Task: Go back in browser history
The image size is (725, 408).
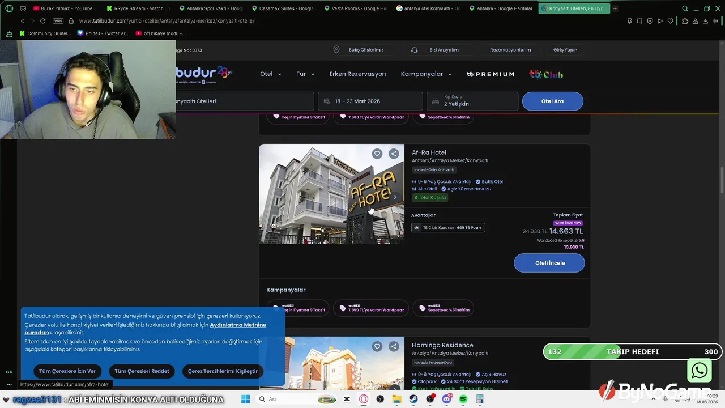Action: point(23,21)
